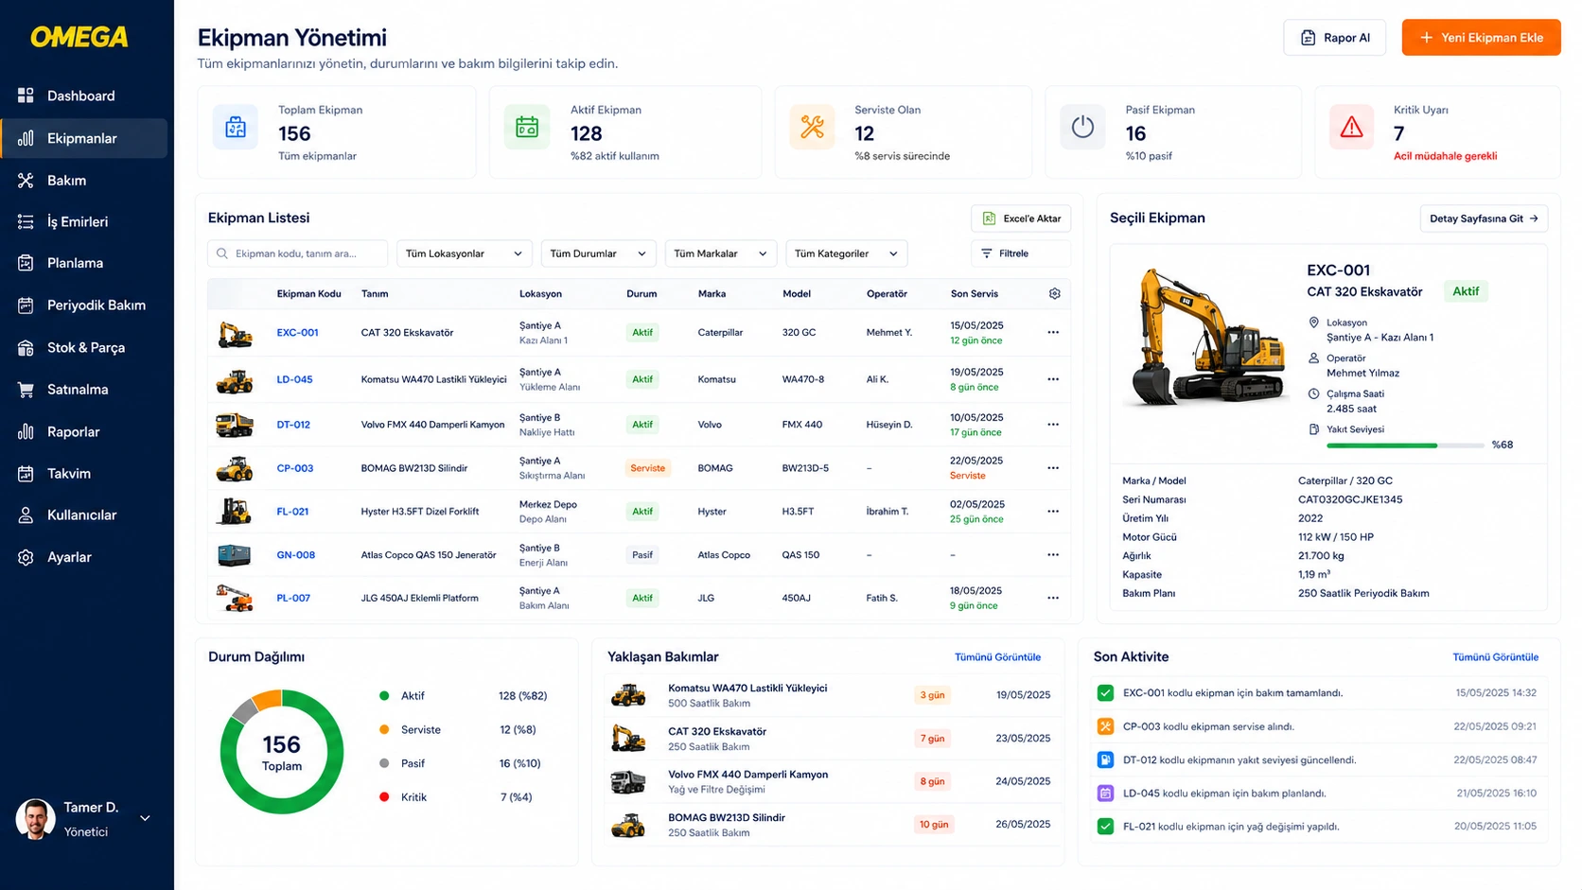The height and width of the screenshot is (890, 1582).
Task: Click the equipment code search field
Action: (298, 253)
